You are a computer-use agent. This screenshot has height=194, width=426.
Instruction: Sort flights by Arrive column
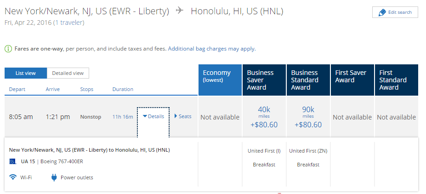(53, 89)
